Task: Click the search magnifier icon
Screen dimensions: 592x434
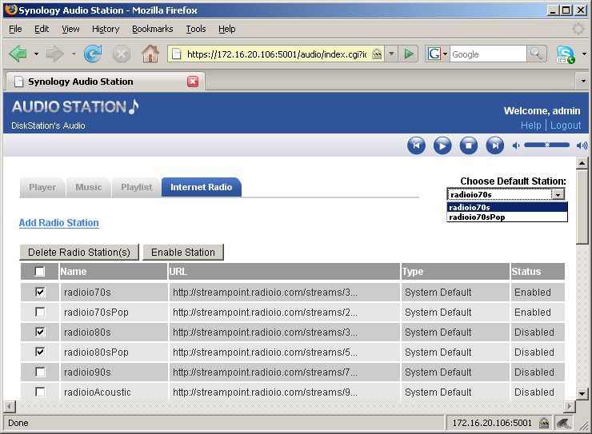Action: [536, 54]
